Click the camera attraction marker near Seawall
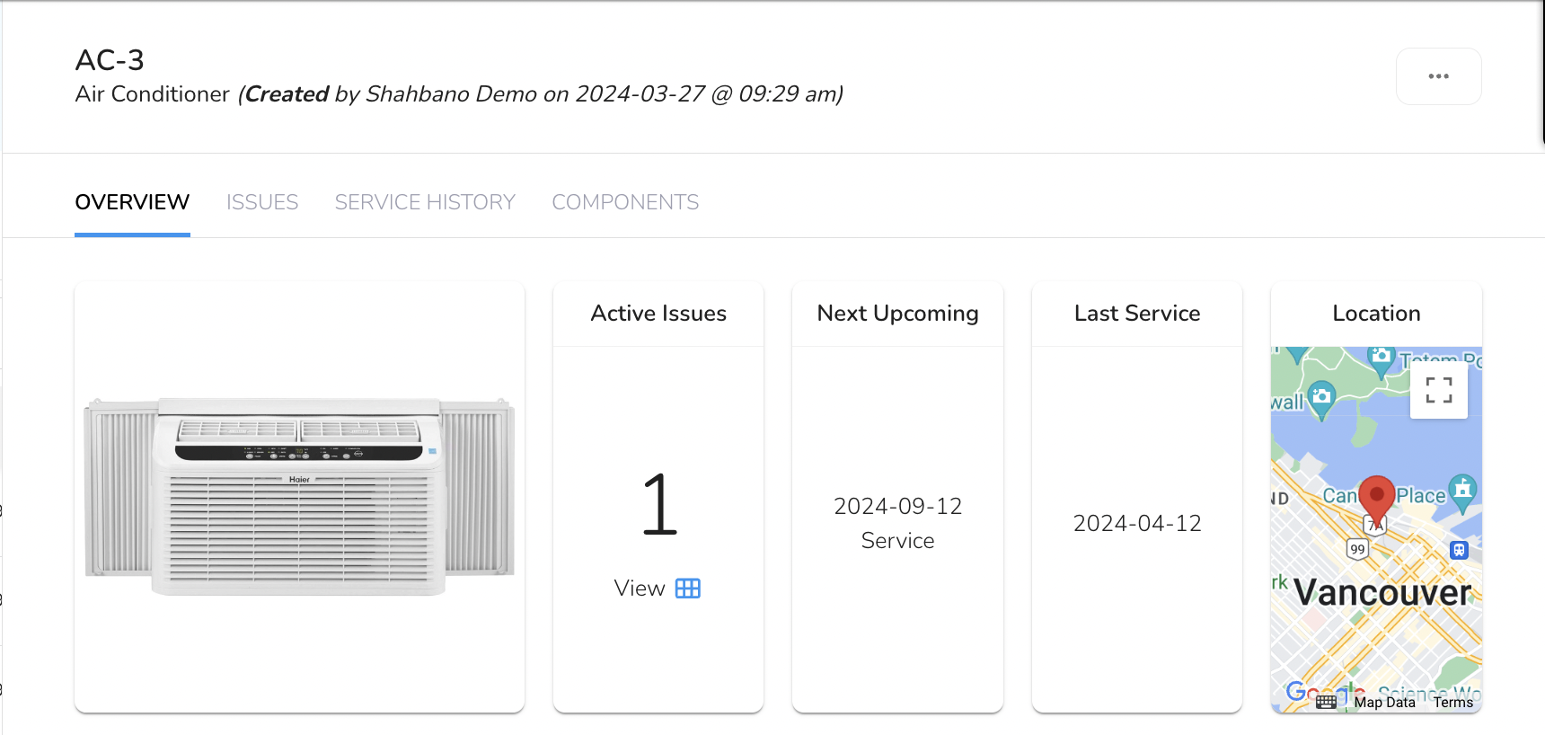The height and width of the screenshot is (735, 1545). coord(1321,399)
